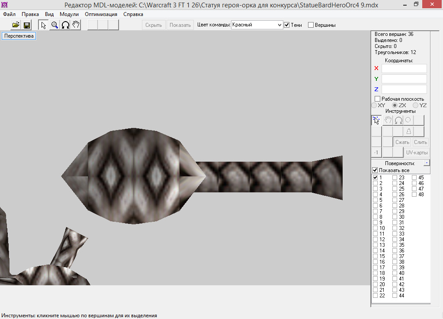The width and height of the screenshot is (443, 319).
Task: Select the vertex selection tool in Инструменты
Action: [x=376, y=120]
